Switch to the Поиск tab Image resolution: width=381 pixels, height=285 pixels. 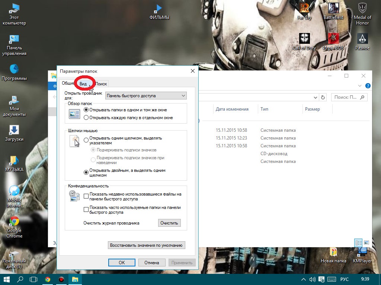[x=101, y=83]
